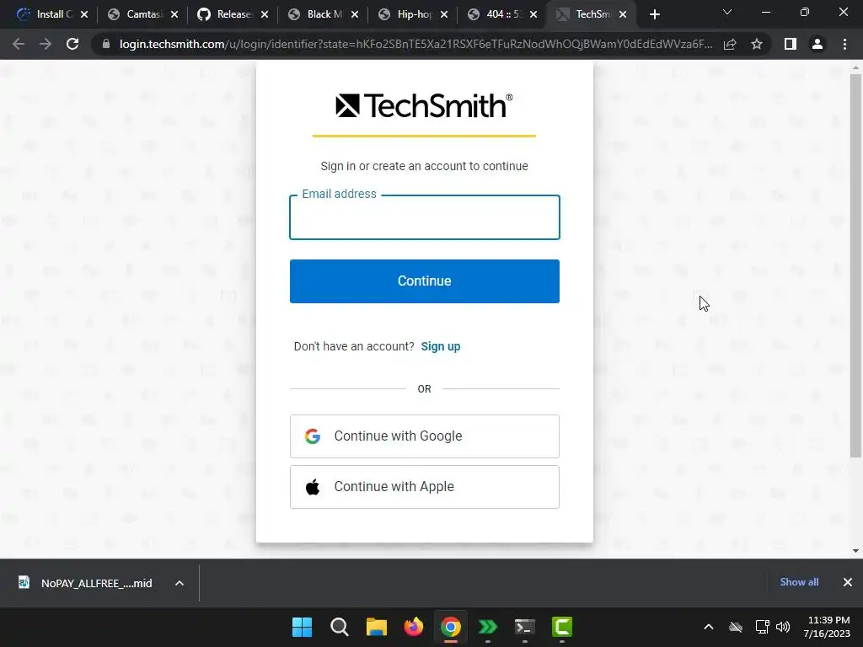This screenshot has height=647, width=863.
Task: Open the volume tray icon
Action: pos(783,627)
